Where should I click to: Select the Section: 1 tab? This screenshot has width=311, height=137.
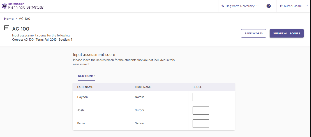pyautogui.click(x=87, y=76)
